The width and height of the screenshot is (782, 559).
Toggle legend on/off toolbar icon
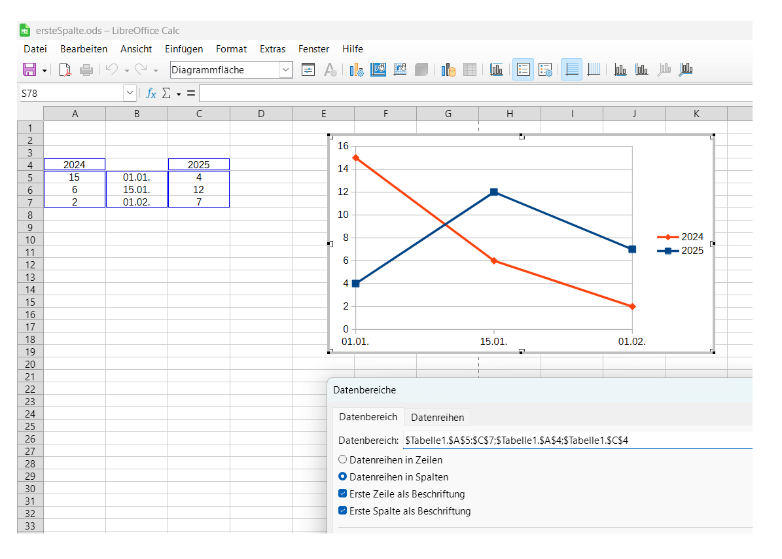click(523, 69)
